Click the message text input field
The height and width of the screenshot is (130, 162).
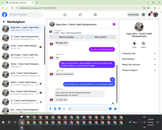click(x=88, y=109)
